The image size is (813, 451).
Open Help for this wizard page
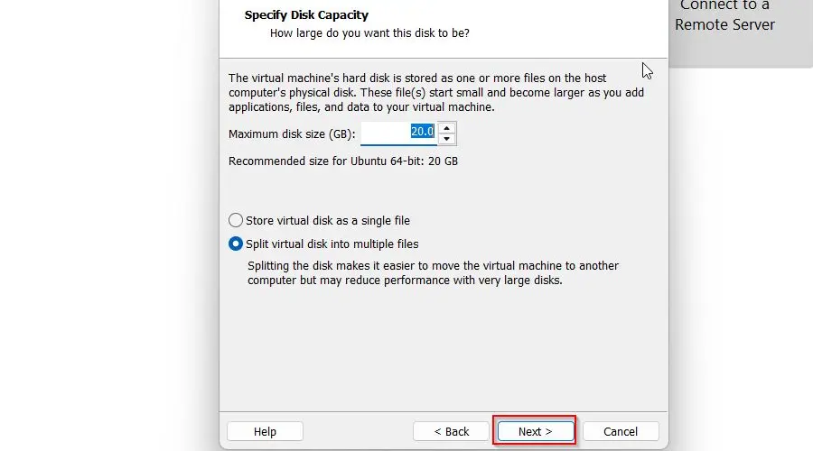coord(265,431)
